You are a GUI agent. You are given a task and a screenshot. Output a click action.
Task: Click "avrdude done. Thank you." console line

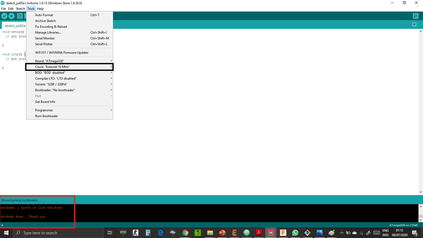pos(24,217)
